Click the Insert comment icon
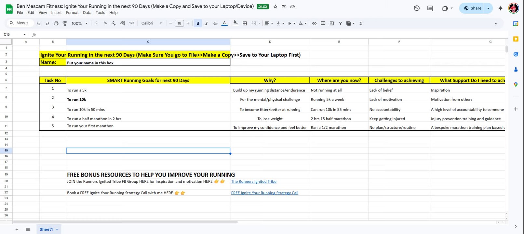This screenshot has height=234, width=524. [323, 23]
